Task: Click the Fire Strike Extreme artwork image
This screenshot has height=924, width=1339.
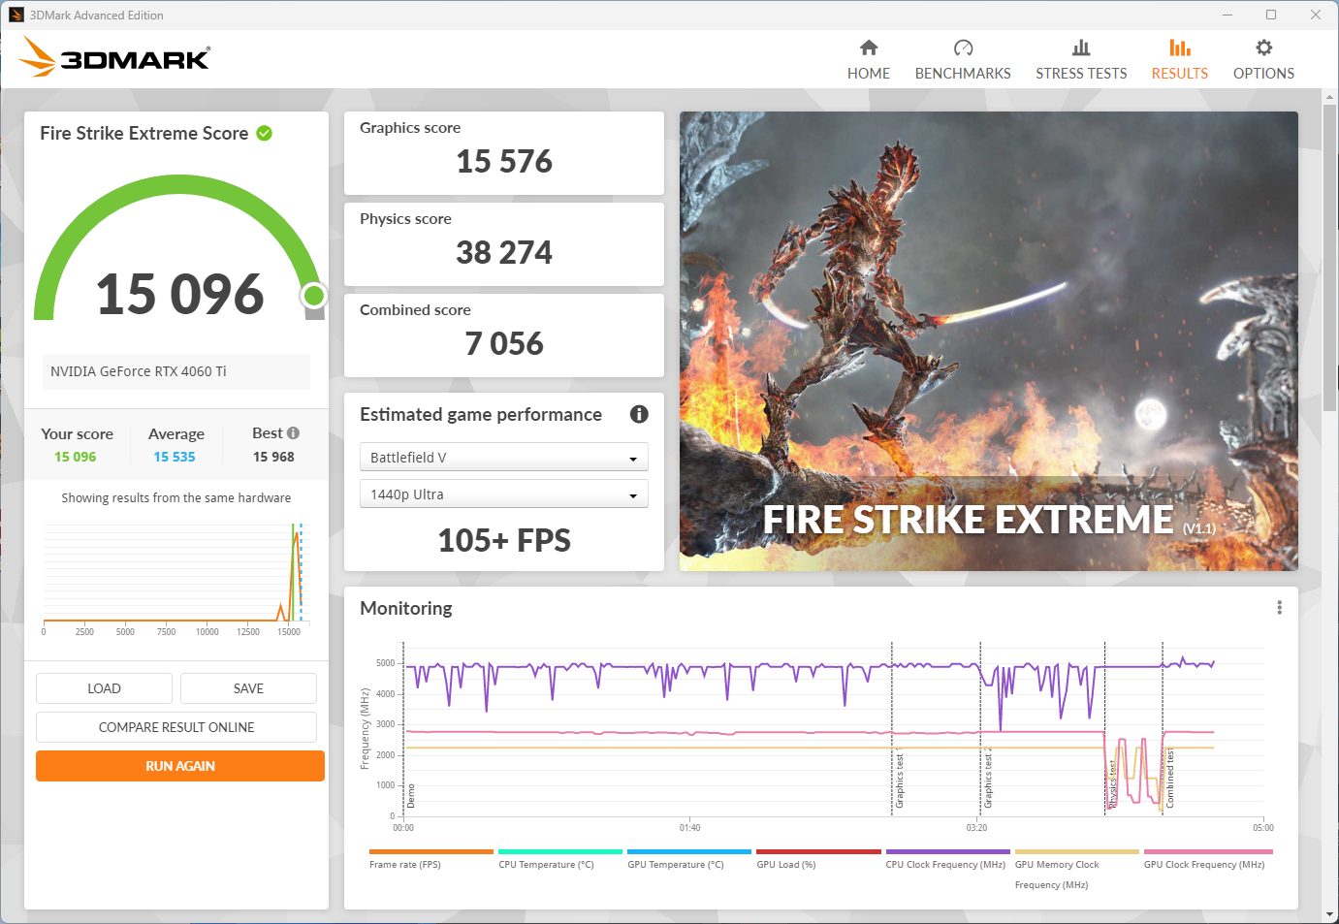Action: coord(988,340)
